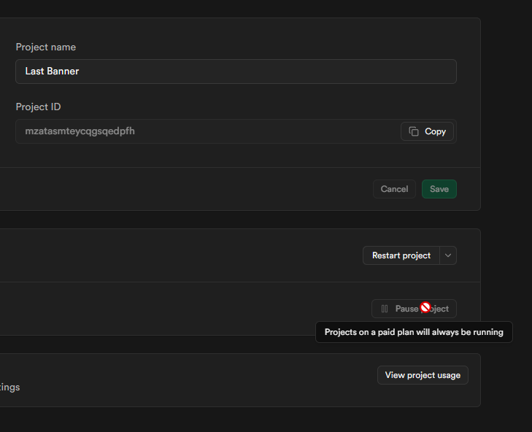Click the Copy button label
This screenshot has width=532, height=432.
coord(435,131)
